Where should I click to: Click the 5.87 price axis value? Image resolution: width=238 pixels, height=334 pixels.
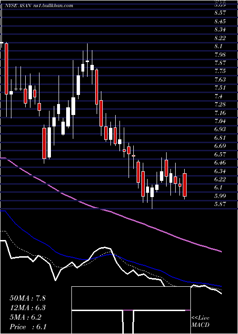pos(220,204)
